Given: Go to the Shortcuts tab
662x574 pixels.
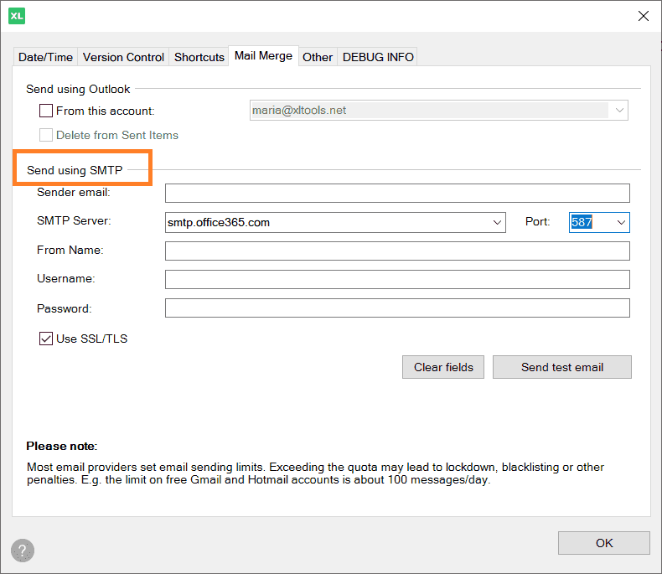Looking at the screenshot, I should click(x=199, y=57).
